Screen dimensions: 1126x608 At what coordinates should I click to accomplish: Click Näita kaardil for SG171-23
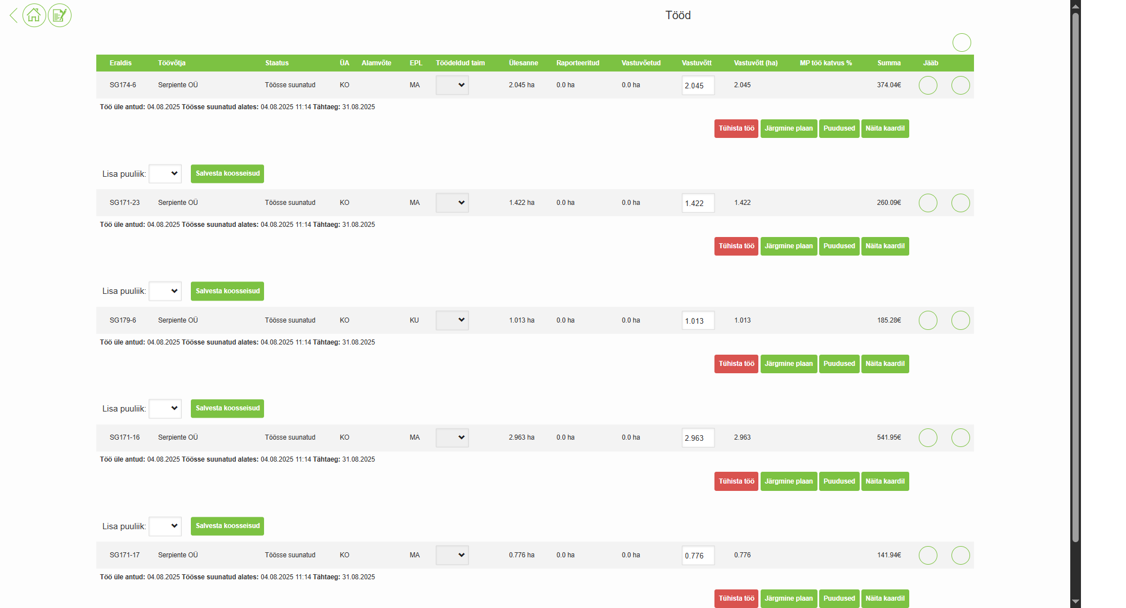pos(884,246)
